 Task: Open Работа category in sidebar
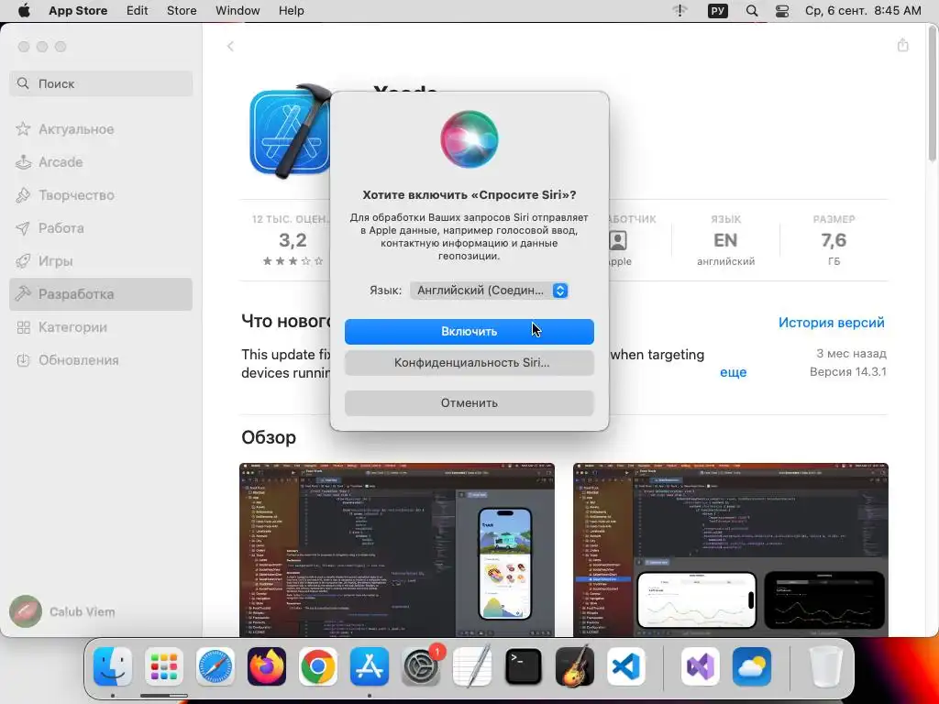101,228
